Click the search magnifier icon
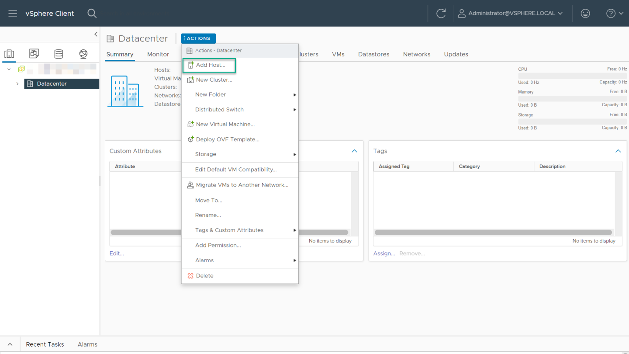The width and height of the screenshot is (629, 354). point(92,14)
